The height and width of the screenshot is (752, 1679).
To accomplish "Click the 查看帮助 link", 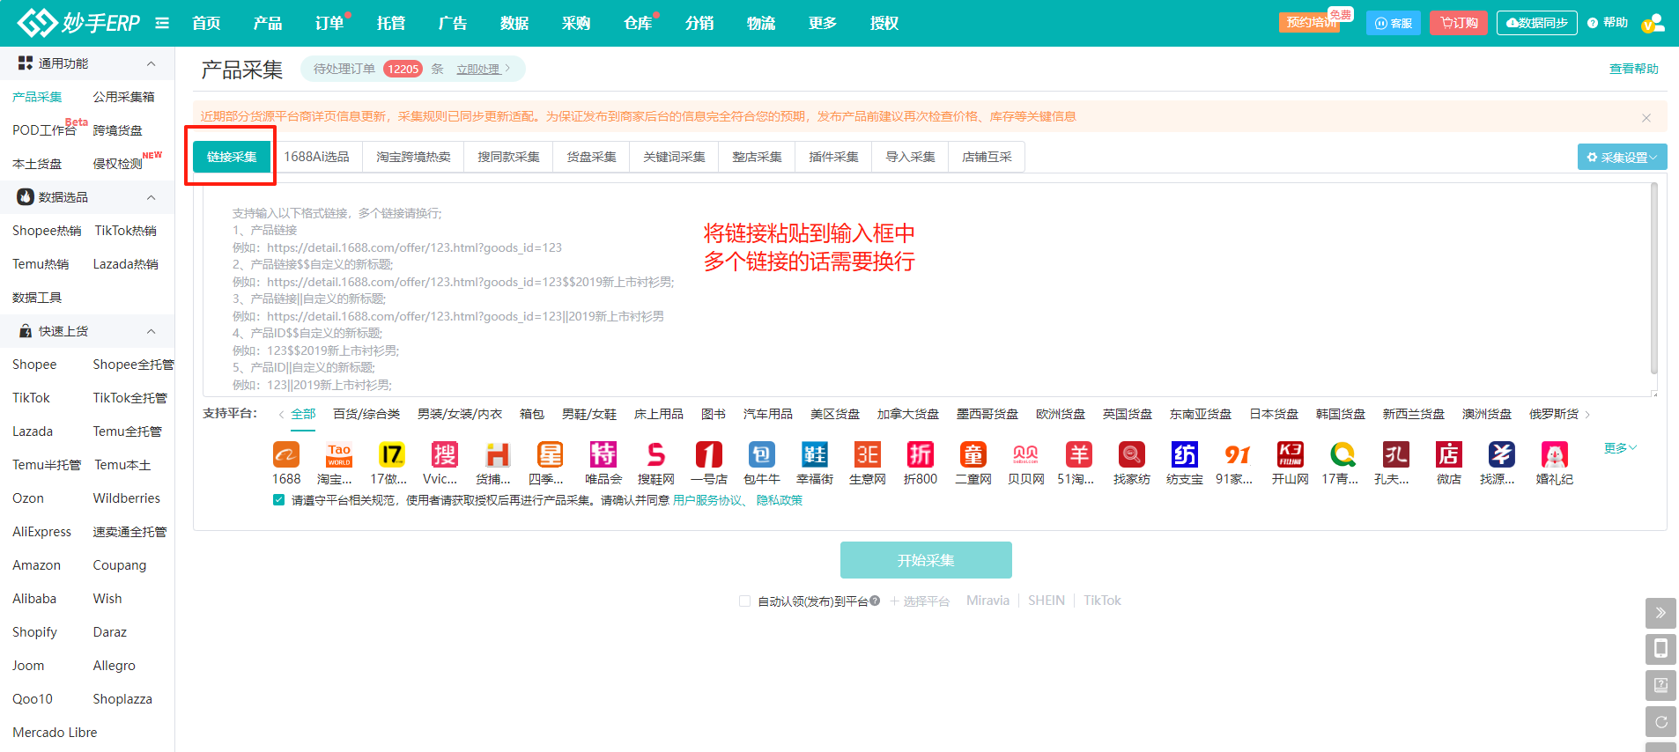I will click(1633, 69).
